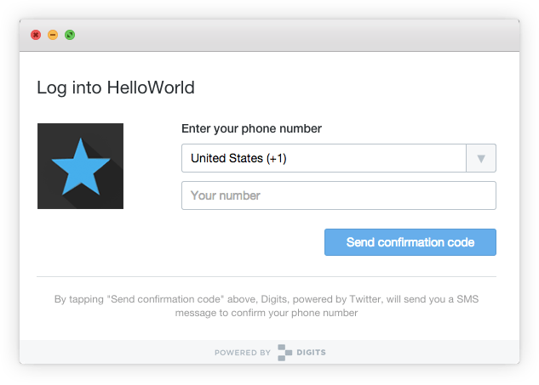539x385 pixels.
Task: Close the login window with red button
Action: (36, 35)
